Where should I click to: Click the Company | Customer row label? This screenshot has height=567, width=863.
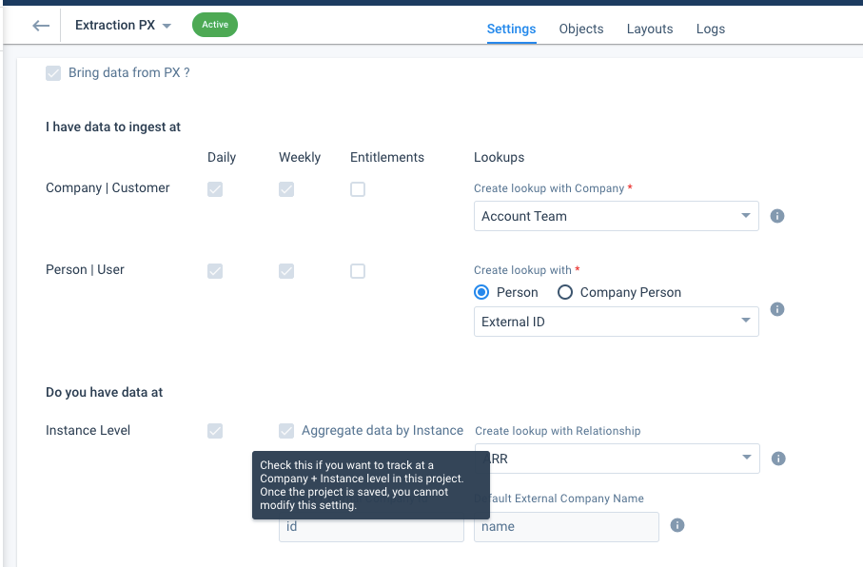point(108,187)
